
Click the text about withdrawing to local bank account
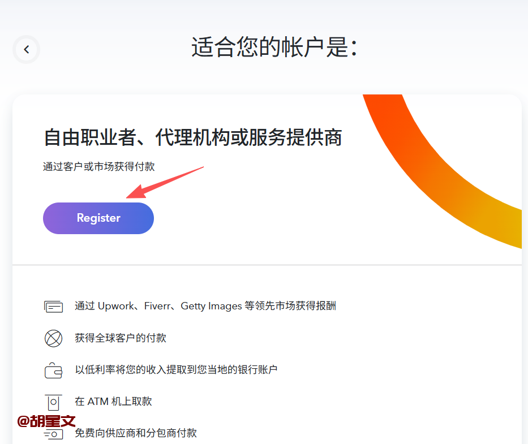click(x=176, y=370)
